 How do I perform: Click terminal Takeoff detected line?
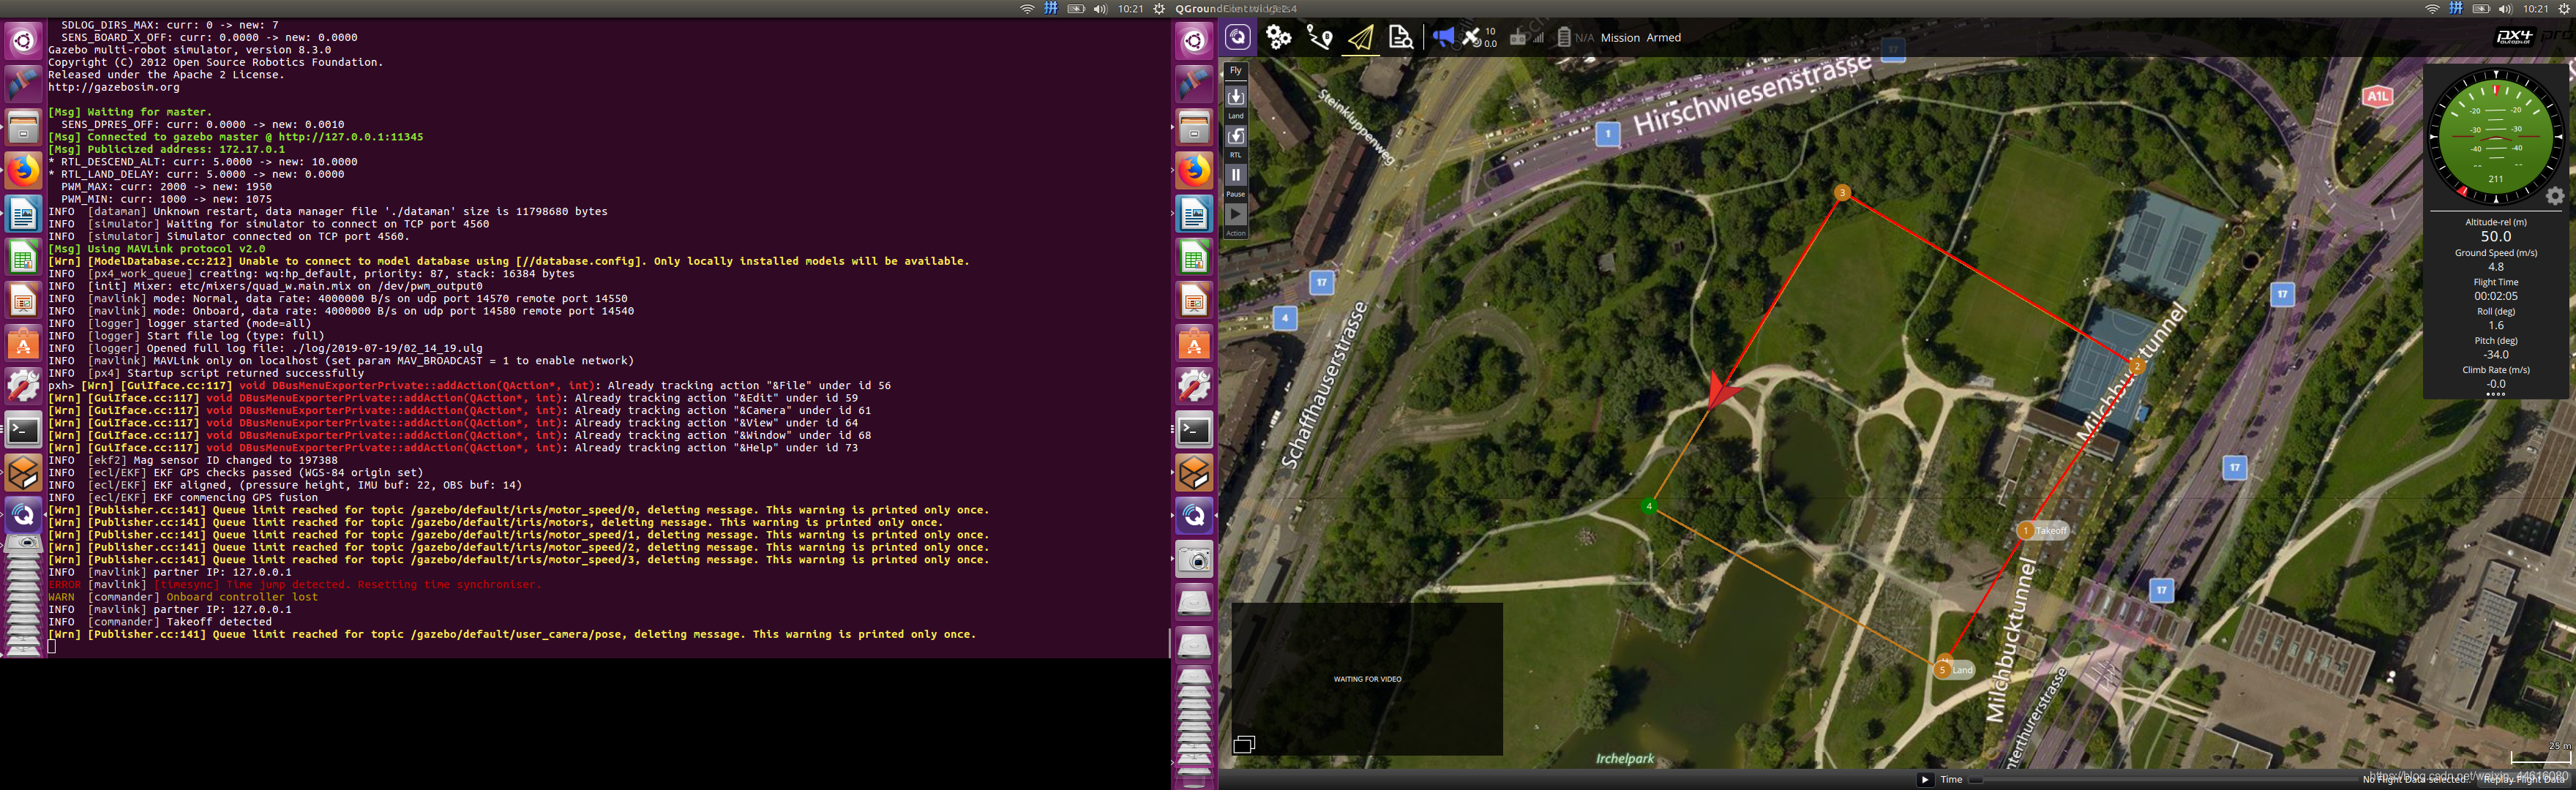click(160, 622)
